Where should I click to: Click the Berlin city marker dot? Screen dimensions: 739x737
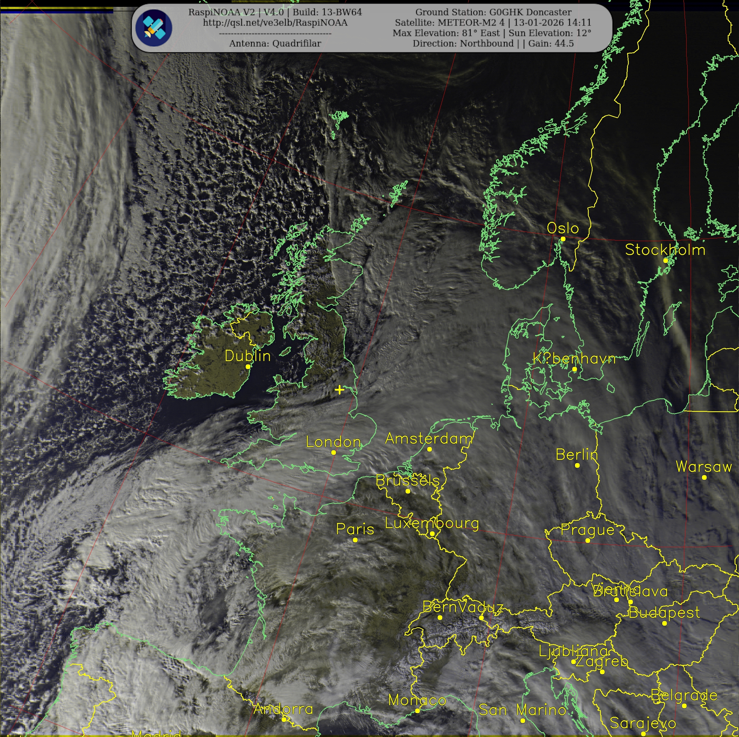pyautogui.click(x=577, y=466)
